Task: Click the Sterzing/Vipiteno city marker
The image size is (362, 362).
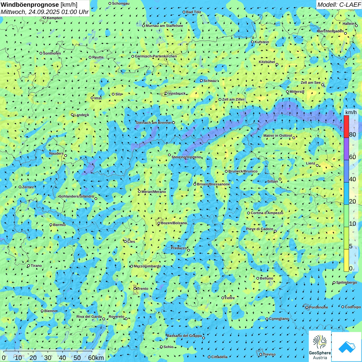Action: (x=170, y=155)
